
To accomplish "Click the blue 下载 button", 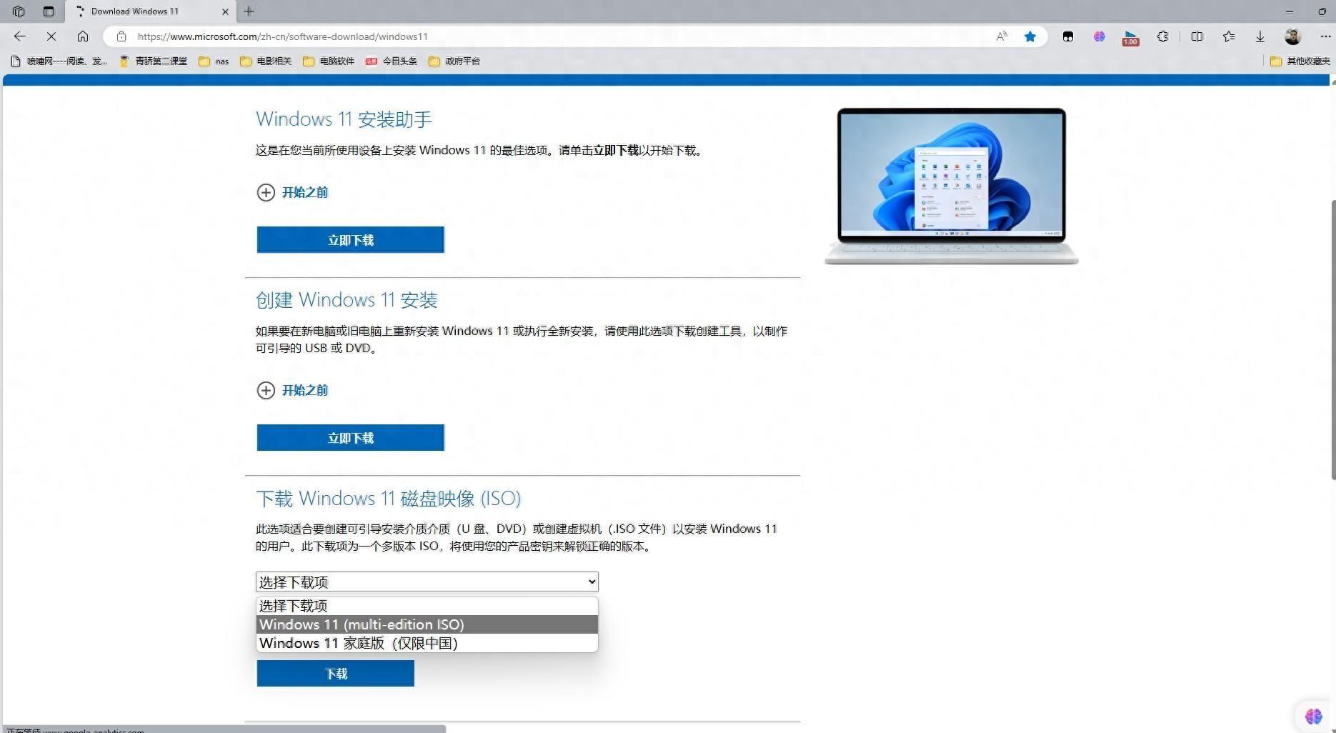I will [336, 674].
